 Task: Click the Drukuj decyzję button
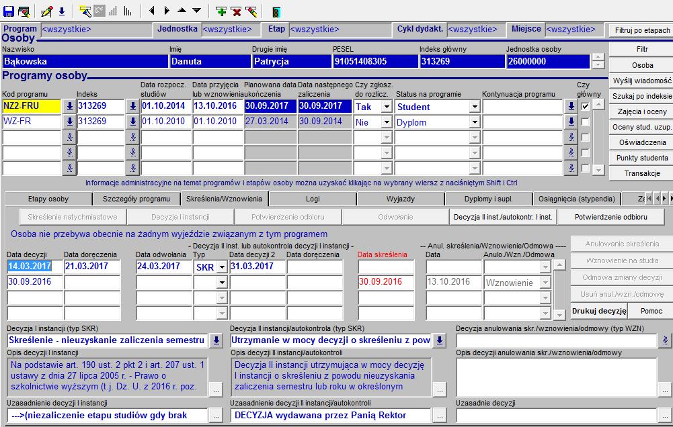point(599,311)
